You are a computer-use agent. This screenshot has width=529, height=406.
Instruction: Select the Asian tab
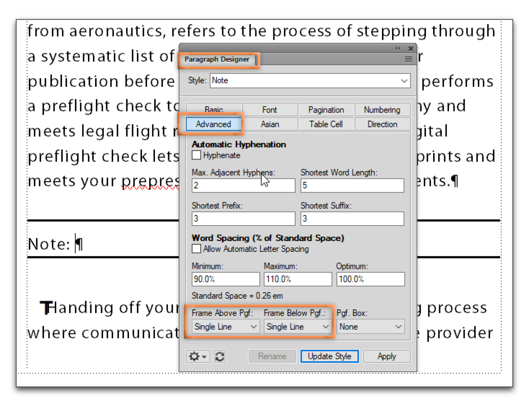pyautogui.click(x=270, y=124)
